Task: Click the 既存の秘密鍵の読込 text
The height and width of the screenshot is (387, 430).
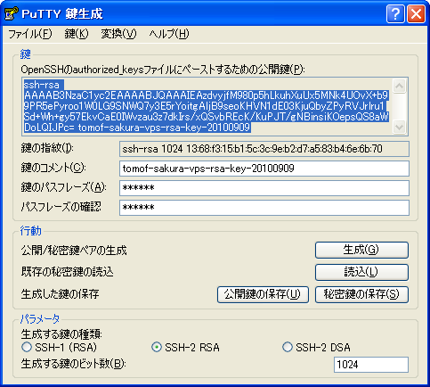Action: (x=67, y=272)
